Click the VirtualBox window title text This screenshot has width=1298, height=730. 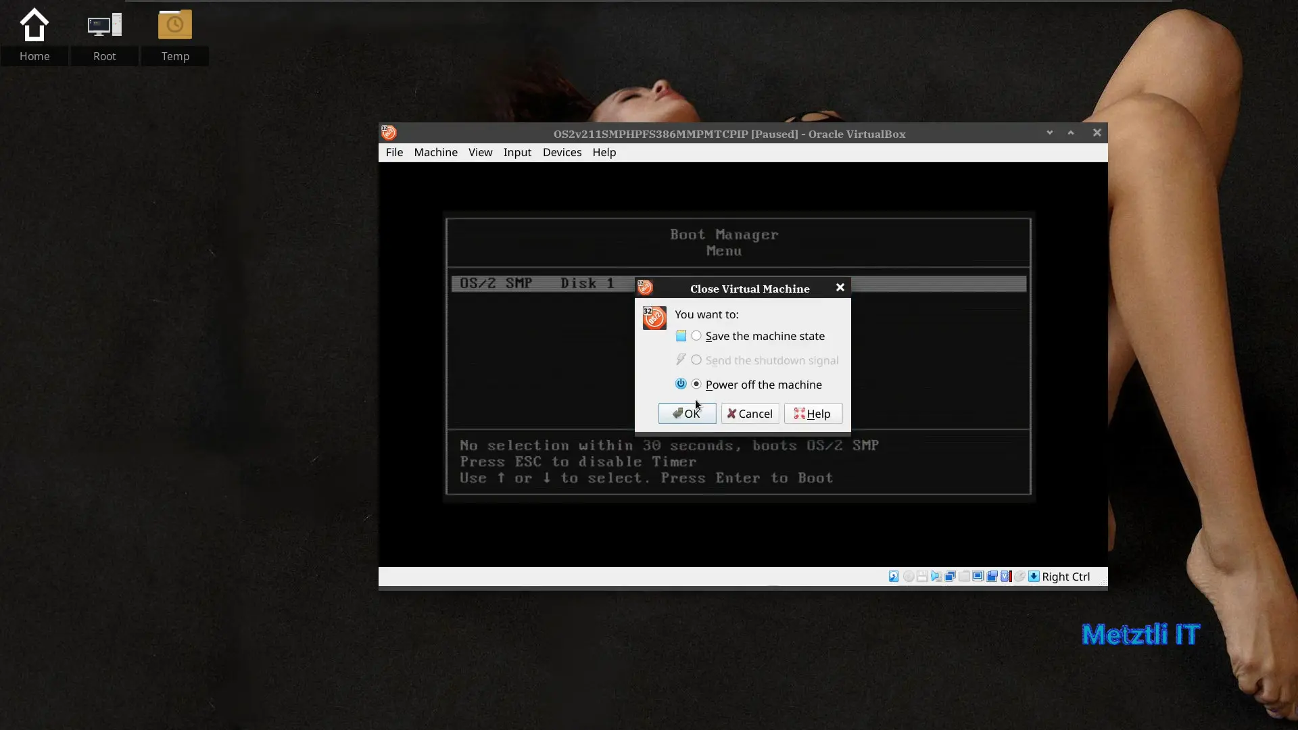coord(729,134)
